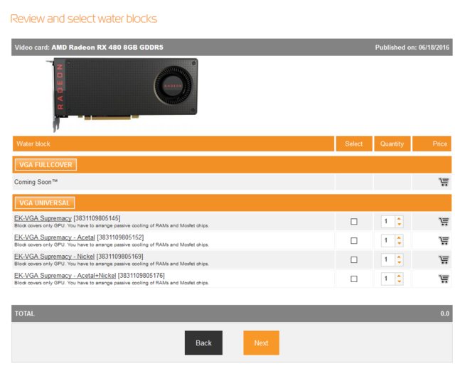This screenshot has width=455, height=366.
Task: Enable the EK-VGA Supremacy - Acetal+Nickel checkbox
Action: pyautogui.click(x=354, y=279)
